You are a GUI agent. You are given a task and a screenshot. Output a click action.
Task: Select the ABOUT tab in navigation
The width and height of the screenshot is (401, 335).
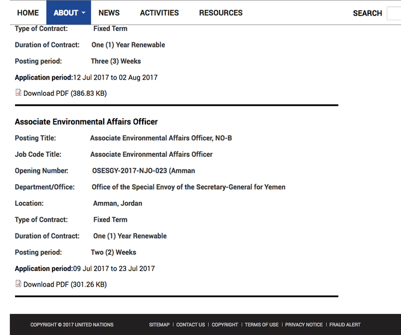click(x=69, y=12)
